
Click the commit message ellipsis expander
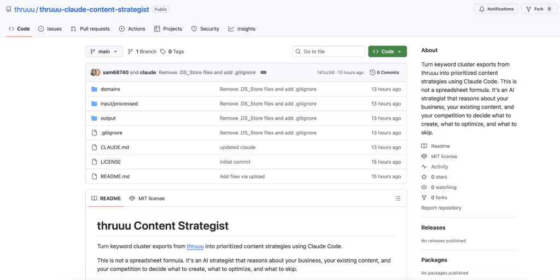262,73
